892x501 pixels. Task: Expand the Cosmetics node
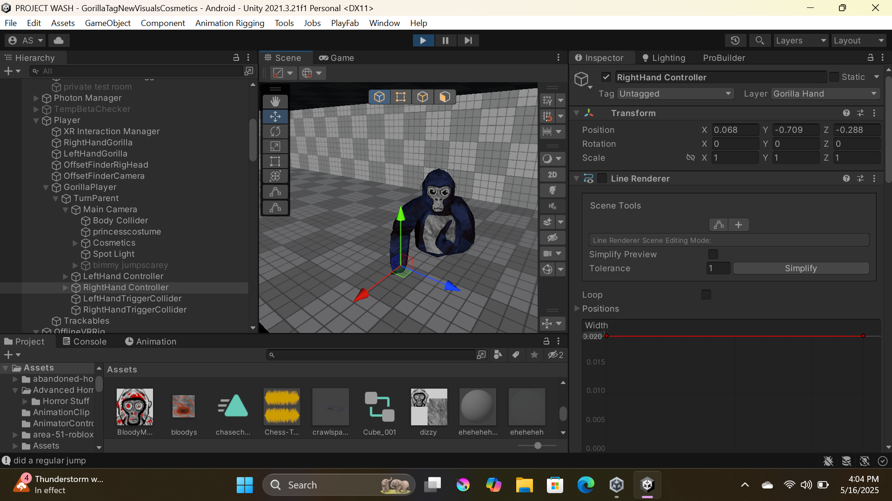pyautogui.click(x=75, y=243)
